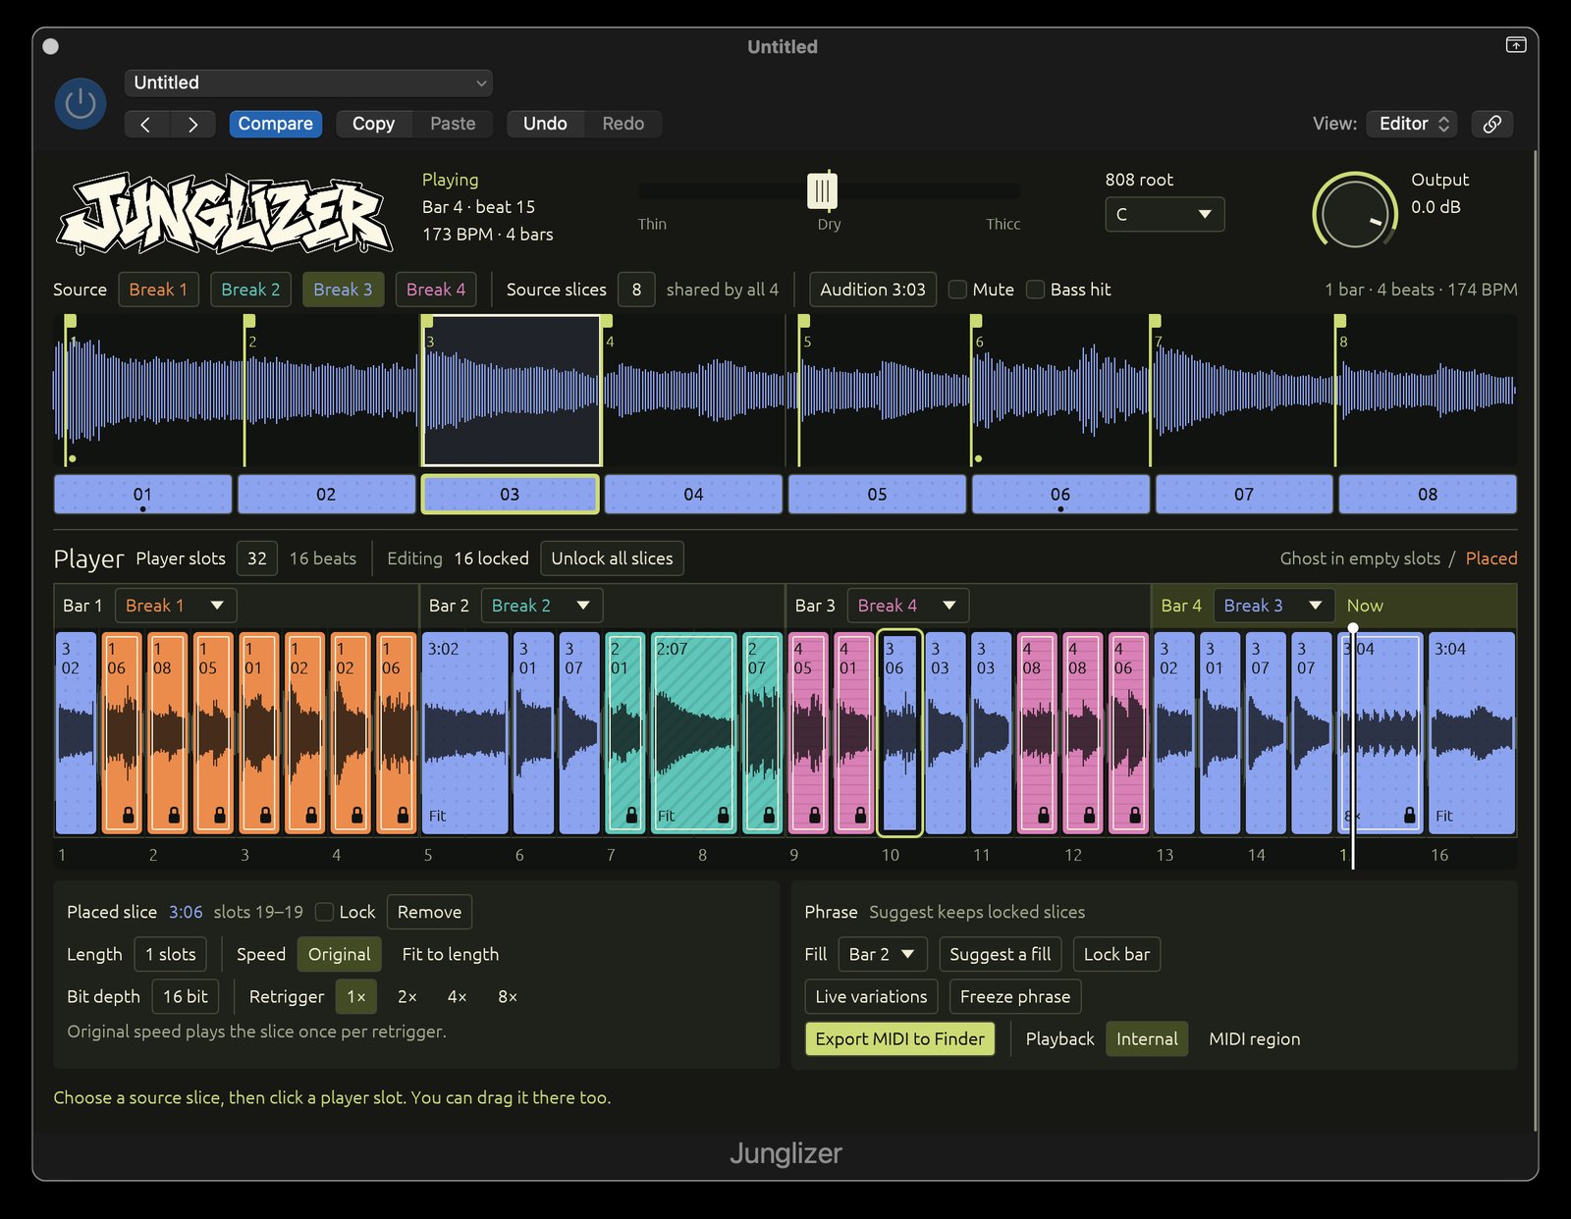Switch Playback to MIDI region
This screenshot has width=1571, height=1219.
(1254, 1038)
